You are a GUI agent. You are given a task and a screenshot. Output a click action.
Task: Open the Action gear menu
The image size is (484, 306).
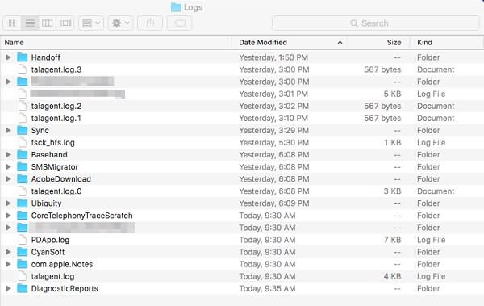[120, 23]
